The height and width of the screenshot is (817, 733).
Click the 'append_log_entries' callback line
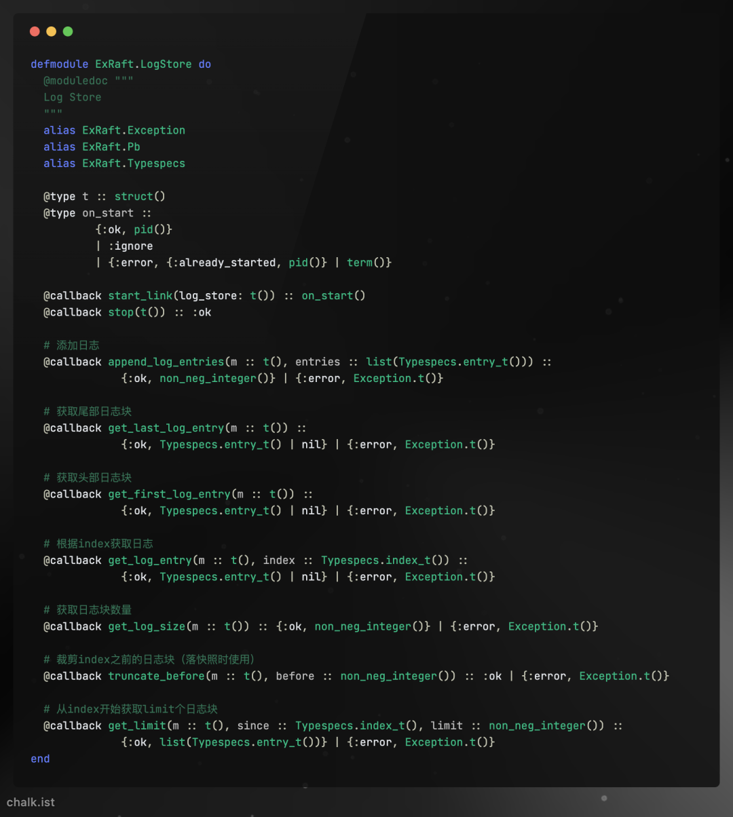tap(297, 362)
